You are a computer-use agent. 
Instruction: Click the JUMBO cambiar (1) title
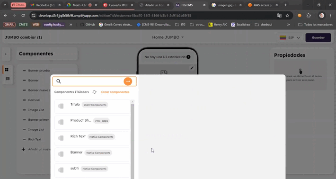click(24, 37)
